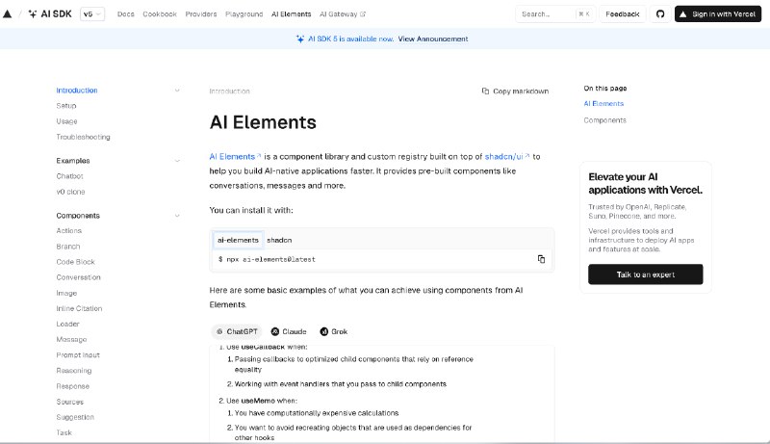Open the Sources component page
770x444 pixels.
coord(69,402)
